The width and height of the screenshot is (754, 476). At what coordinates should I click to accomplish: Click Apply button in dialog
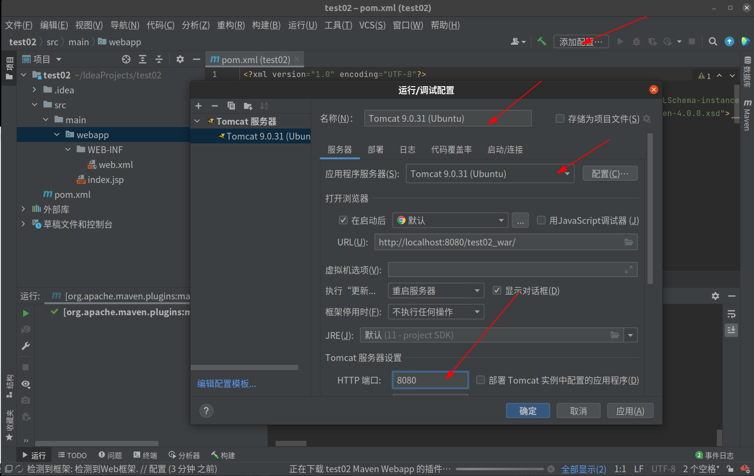pyautogui.click(x=630, y=411)
